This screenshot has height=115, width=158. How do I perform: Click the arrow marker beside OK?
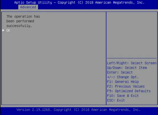pos(3,30)
